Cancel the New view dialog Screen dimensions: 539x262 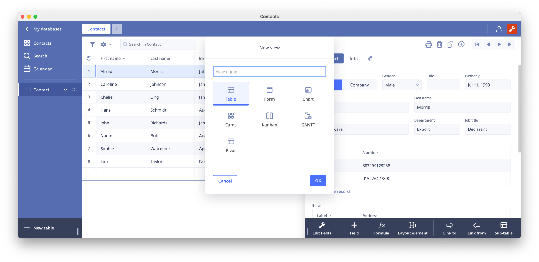pyautogui.click(x=225, y=181)
